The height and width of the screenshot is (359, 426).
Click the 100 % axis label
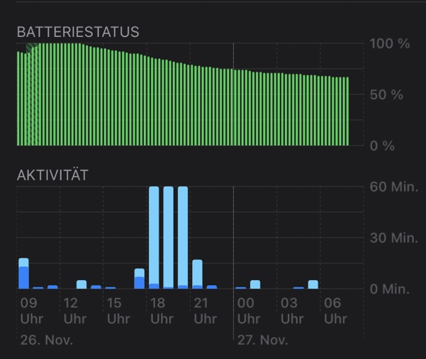pyautogui.click(x=390, y=43)
